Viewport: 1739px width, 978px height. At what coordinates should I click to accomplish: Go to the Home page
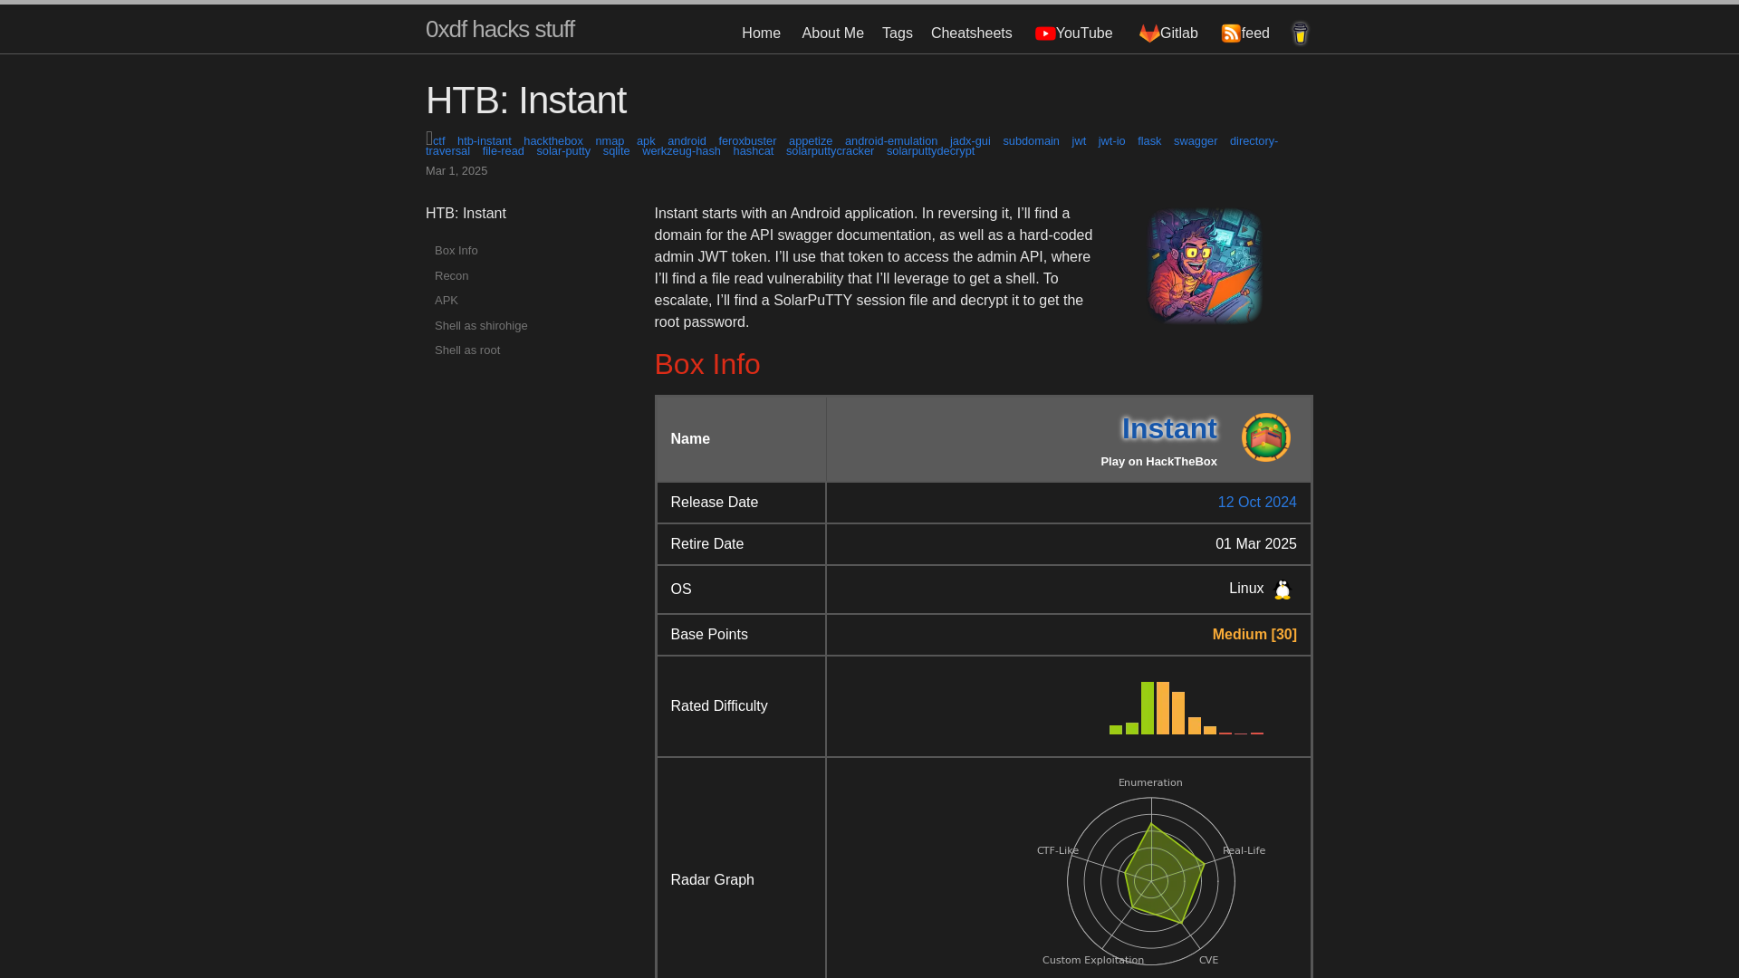[x=761, y=34]
